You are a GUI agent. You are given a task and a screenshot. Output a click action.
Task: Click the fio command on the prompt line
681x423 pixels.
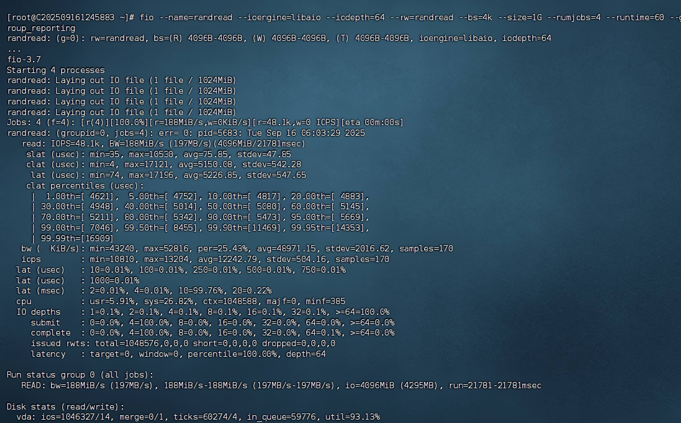point(148,17)
